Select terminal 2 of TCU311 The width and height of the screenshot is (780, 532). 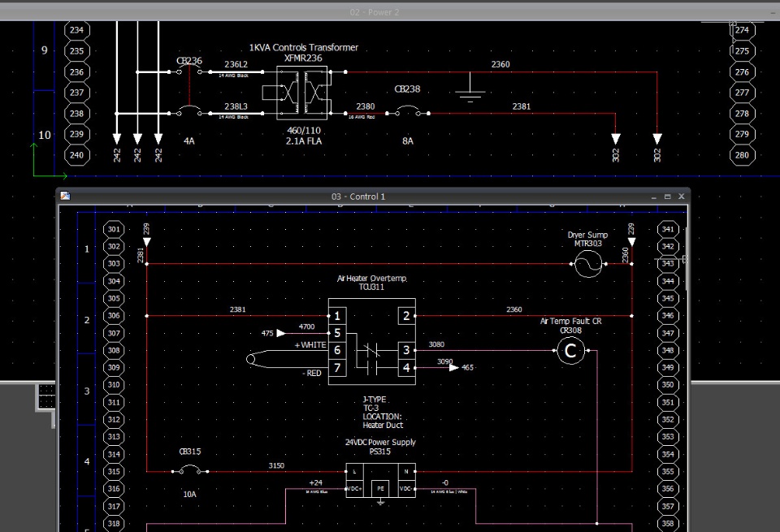(x=406, y=316)
